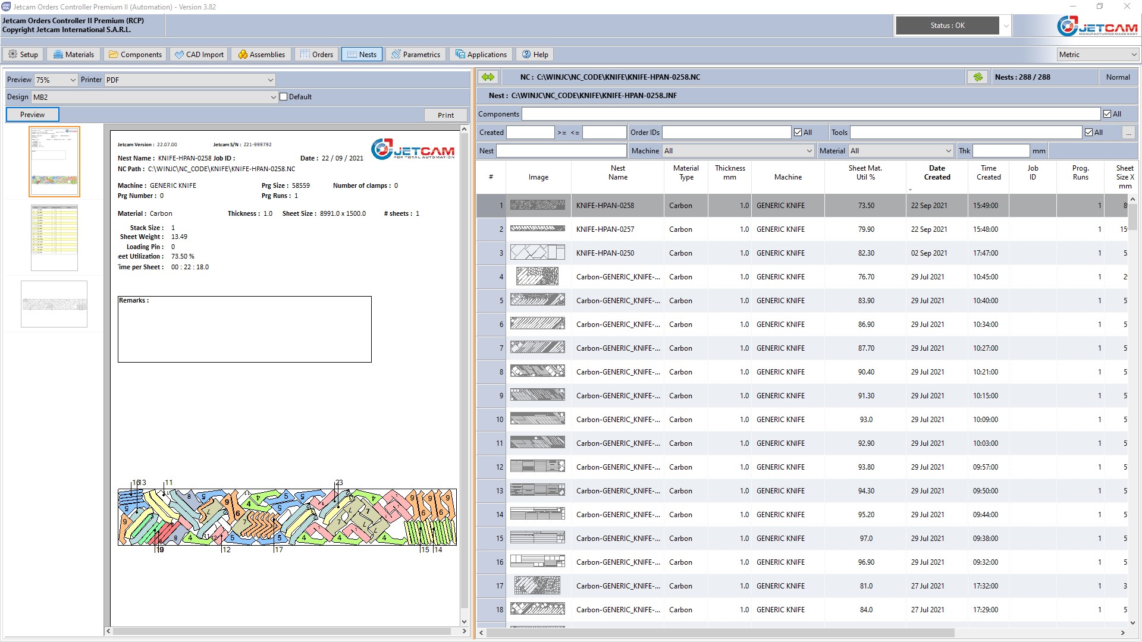Open the Printer PDF dropdown
1142x642 pixels.
click(x=270, y=80)
